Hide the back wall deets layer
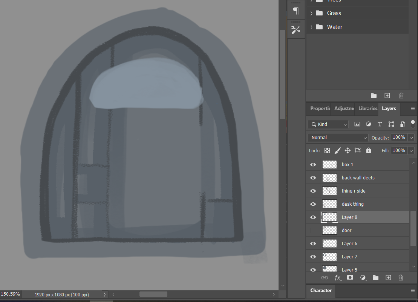Image resolution: width=418 pixels, height=302 pixels. [x=313, y=178]
